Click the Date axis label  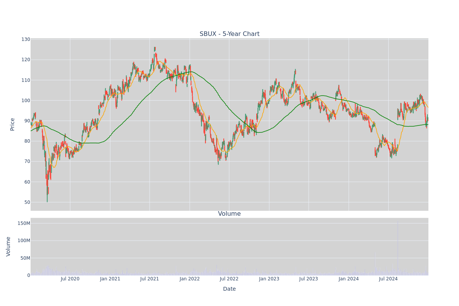[x=229, y=289]
